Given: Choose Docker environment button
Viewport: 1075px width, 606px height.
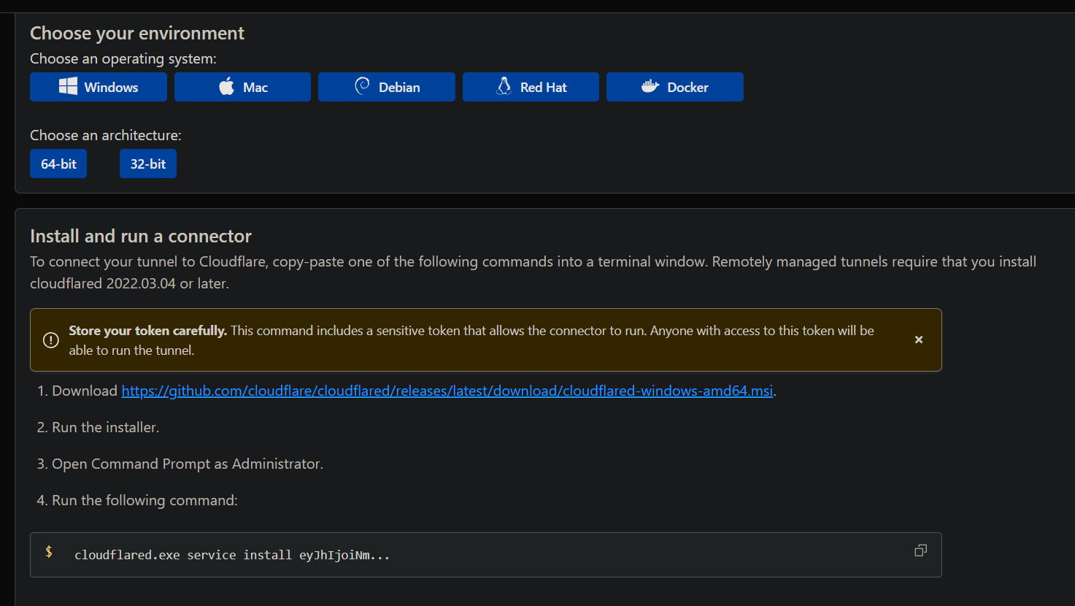Looking at the screenshot, I should pyautogui.click(x=675, y=87).
